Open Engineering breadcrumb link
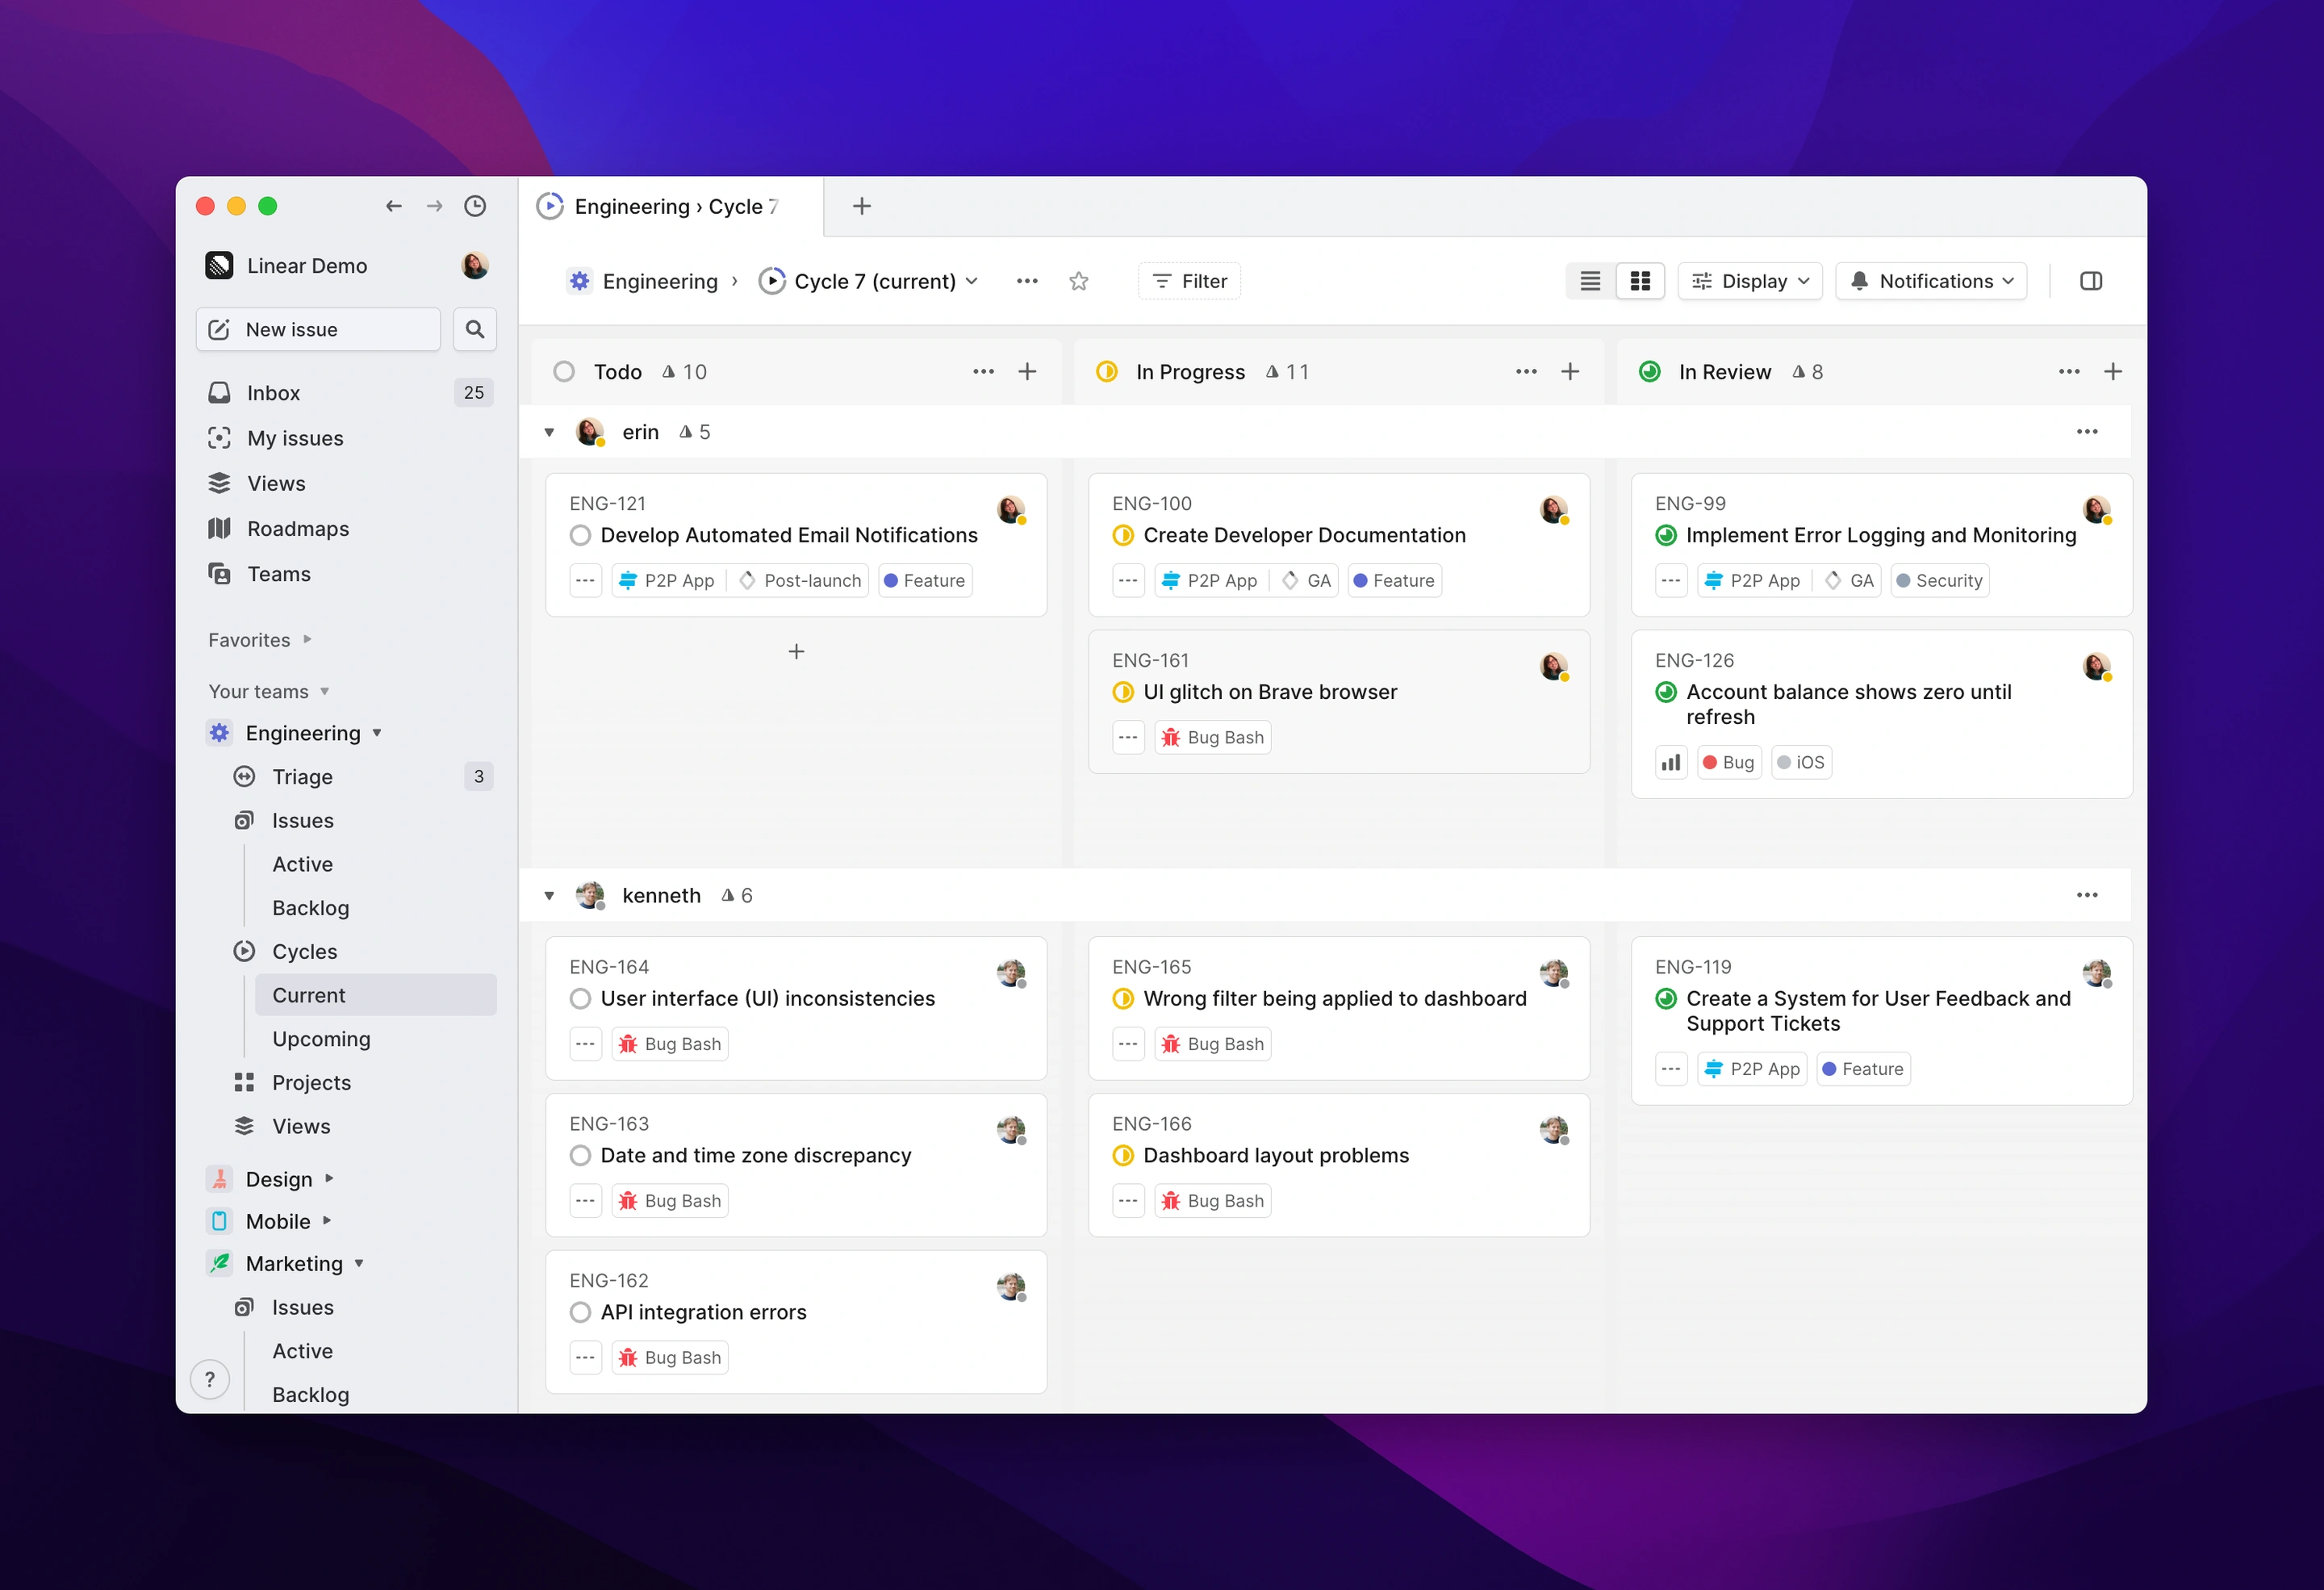 coord(643,281)
